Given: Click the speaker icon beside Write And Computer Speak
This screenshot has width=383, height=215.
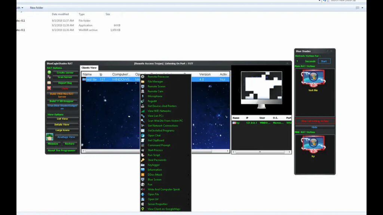Looking at the screenshot, I should (143, 189).
